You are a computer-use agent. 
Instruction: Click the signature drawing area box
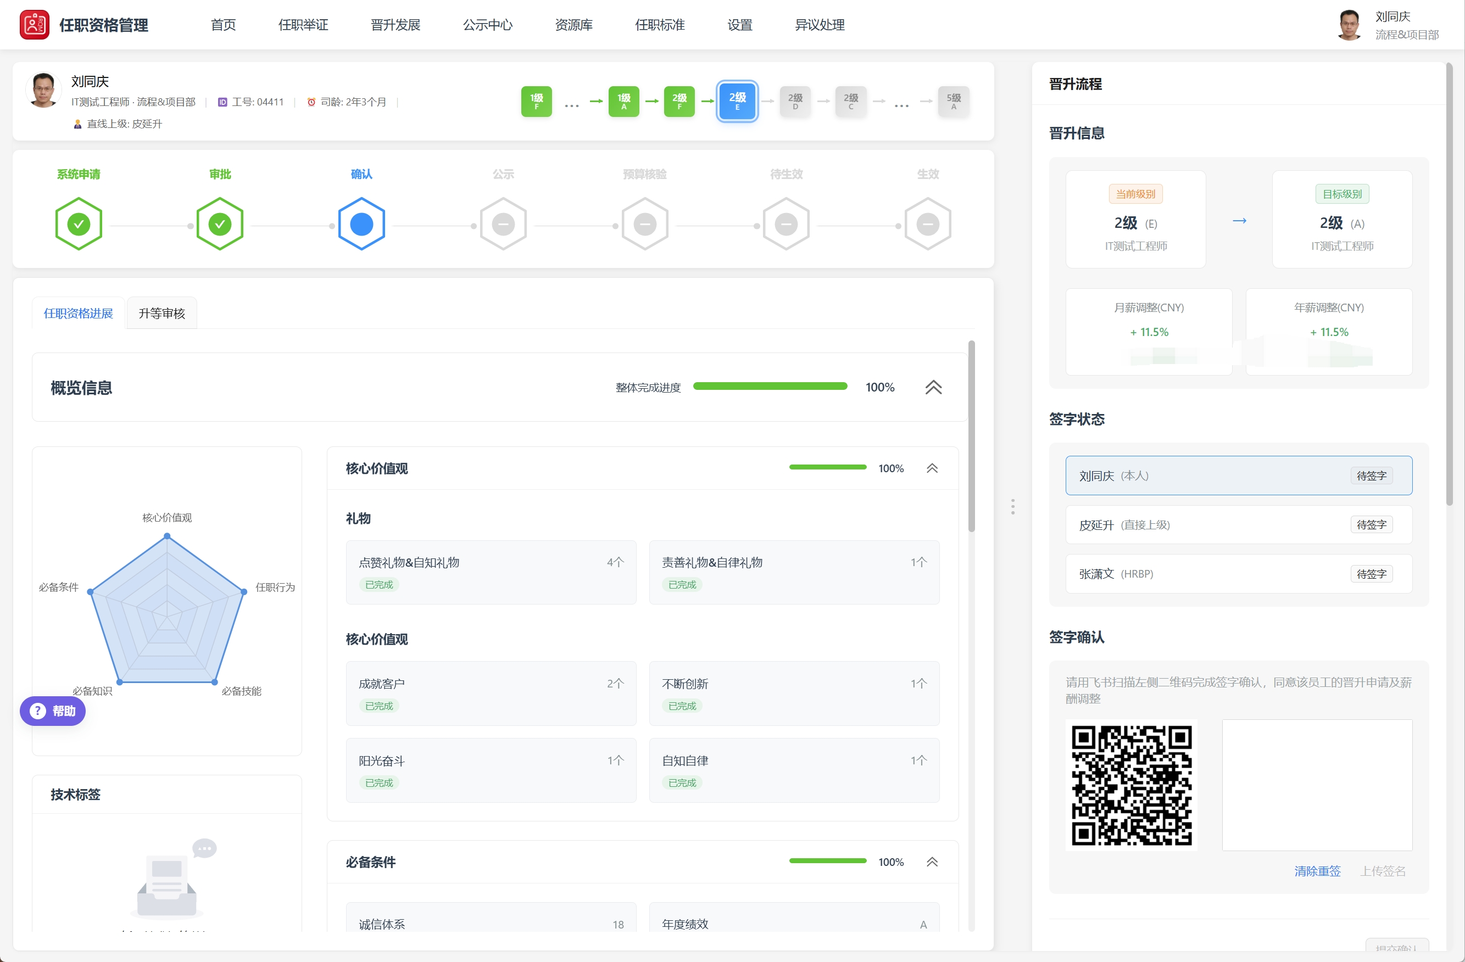[x=1317, y=785]
